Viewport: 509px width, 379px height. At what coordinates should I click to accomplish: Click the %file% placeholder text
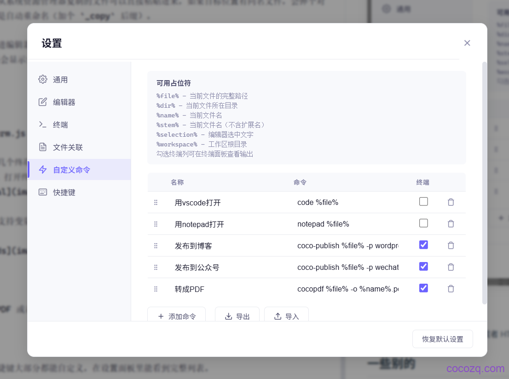(168, 96)
